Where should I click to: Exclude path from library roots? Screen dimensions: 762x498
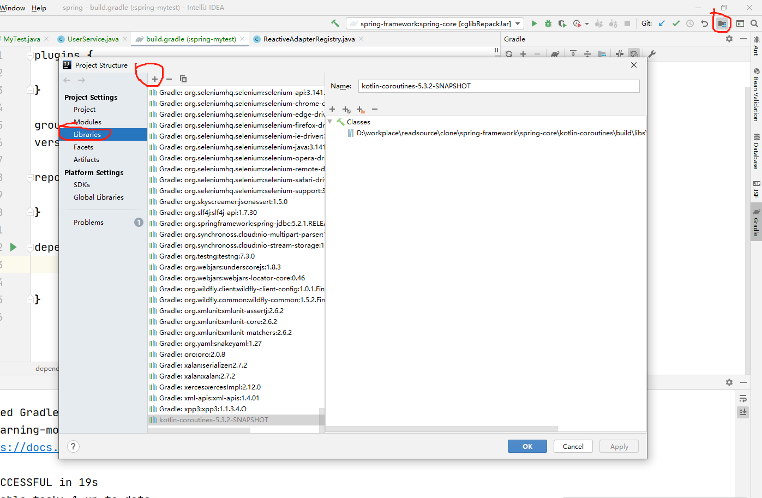(361, 109)
